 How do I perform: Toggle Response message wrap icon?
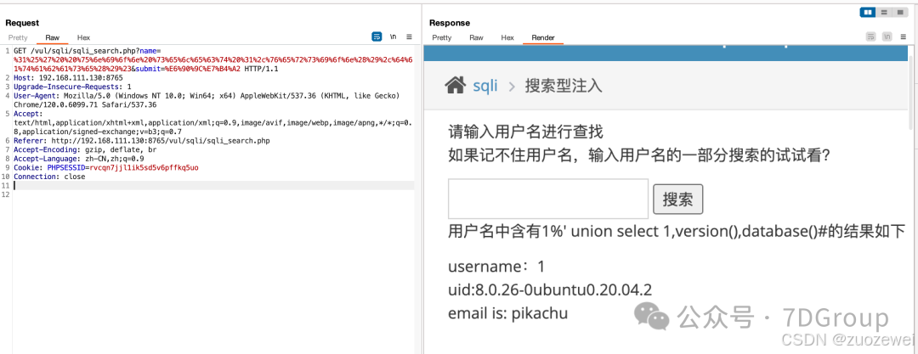[871, 37]
